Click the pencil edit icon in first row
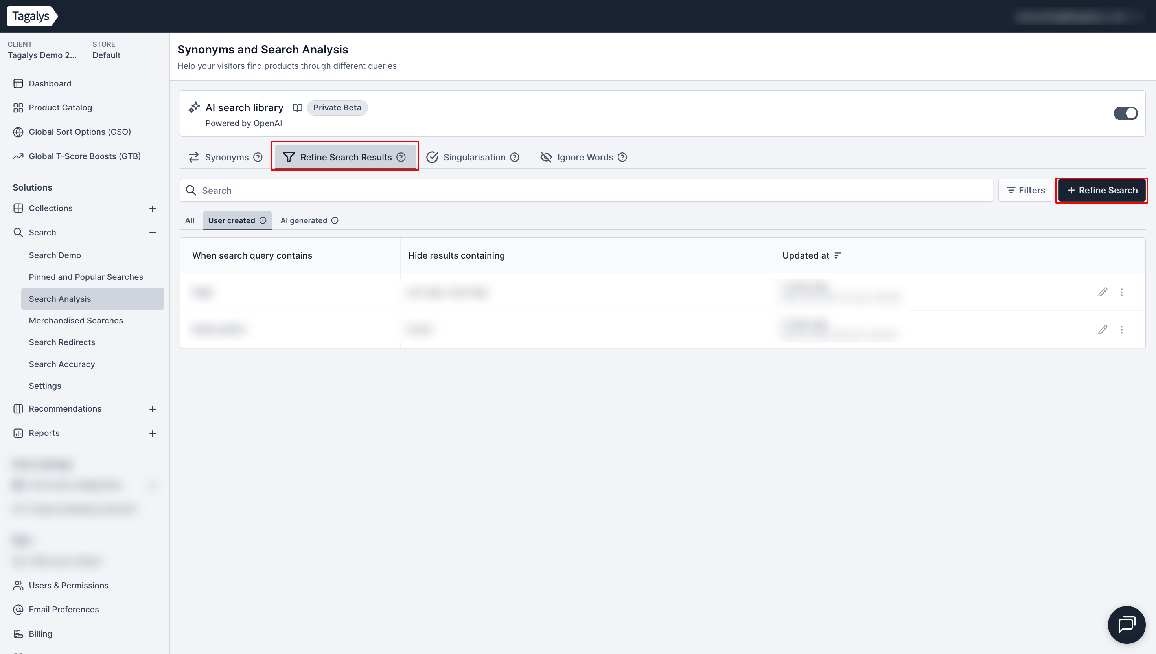This screenshot has height=654, width=1156. [x=1103, y=292]
